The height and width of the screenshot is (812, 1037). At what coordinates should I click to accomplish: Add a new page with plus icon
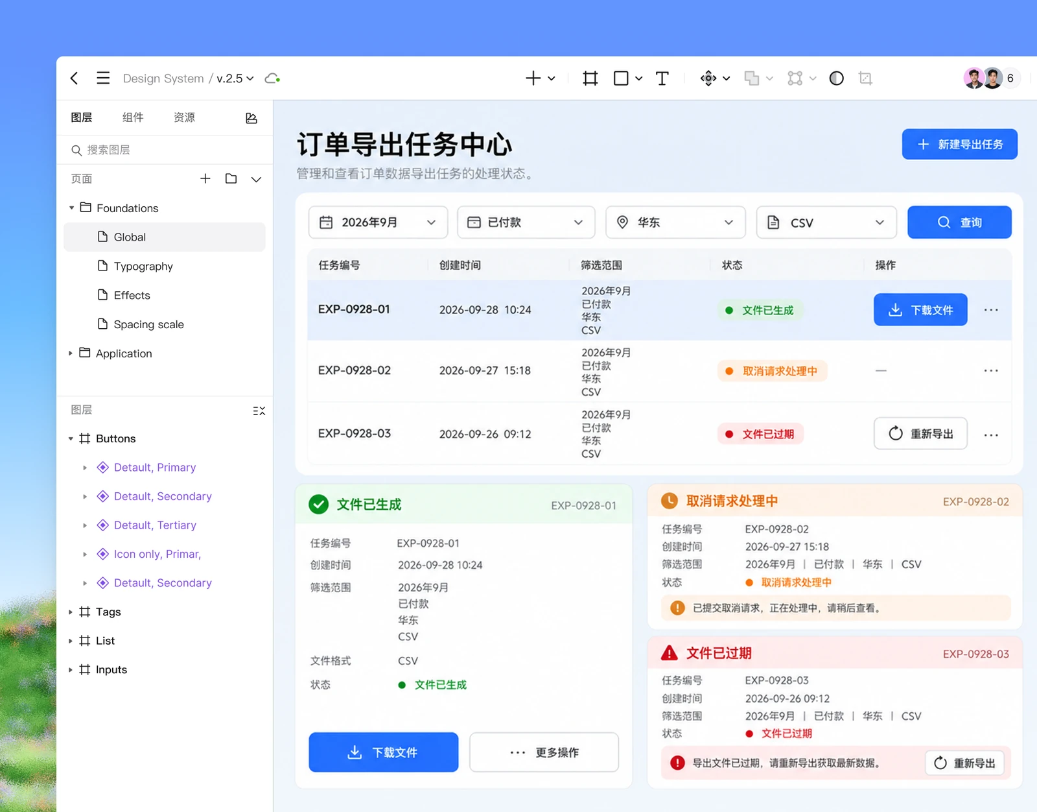tap(205, 178)
